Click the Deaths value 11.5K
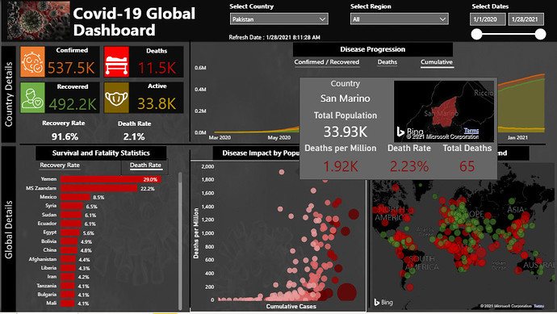 pos(157,68)
